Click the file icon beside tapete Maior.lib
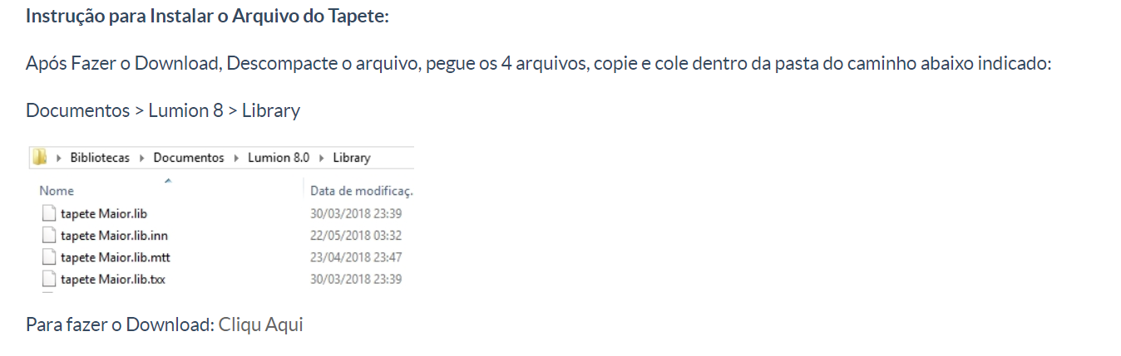This screenshot has height=356, width=1121. pos(50,213)
